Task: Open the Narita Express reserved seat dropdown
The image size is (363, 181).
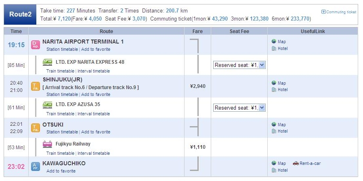Action: click(x=239, y=65)
